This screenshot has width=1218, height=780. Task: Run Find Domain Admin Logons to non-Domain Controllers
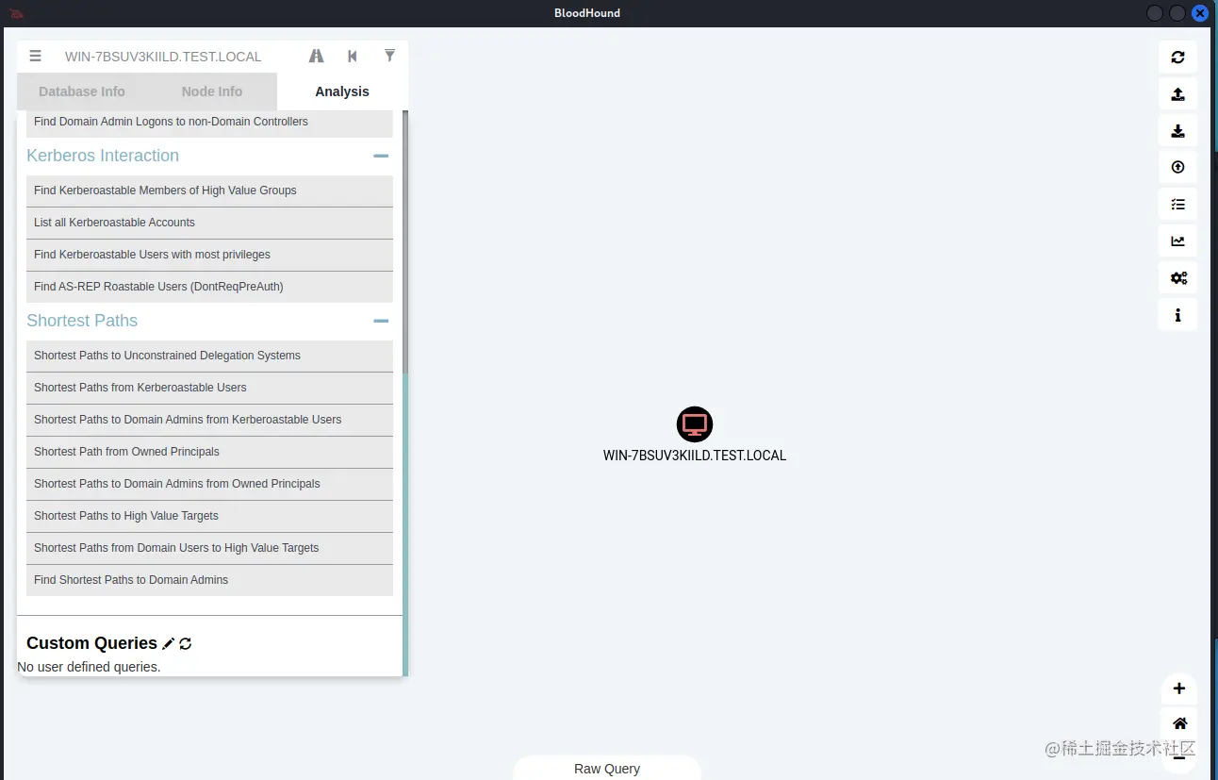[x=209, y=122]
